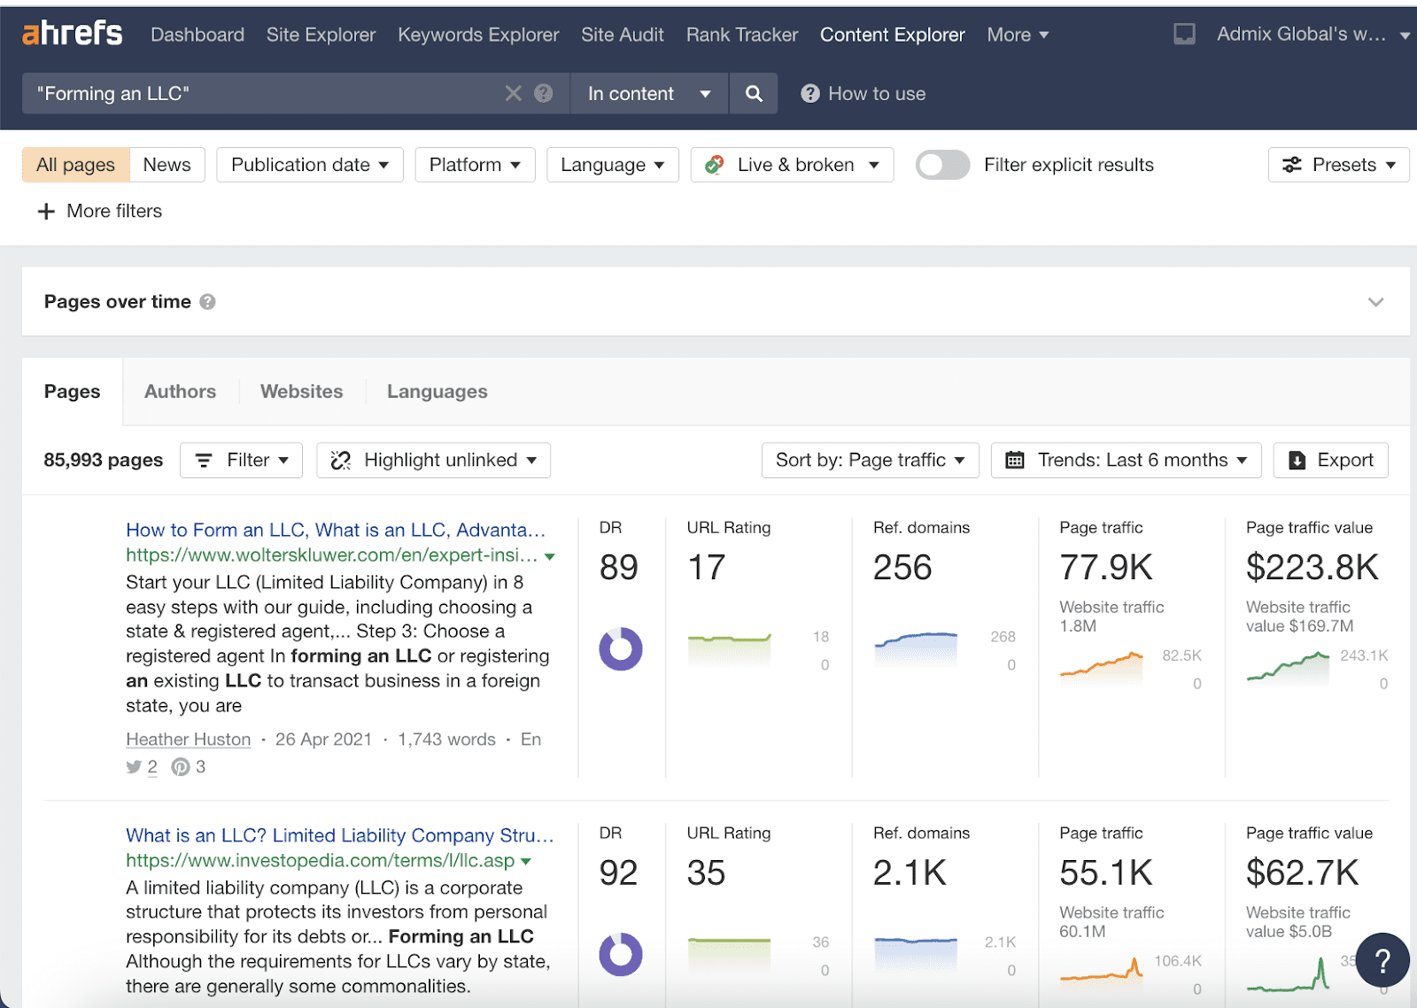Open the Filter dropdown
This screenshot has height=1008, width=1417.
pyautogui.click(x=241, y=461)
